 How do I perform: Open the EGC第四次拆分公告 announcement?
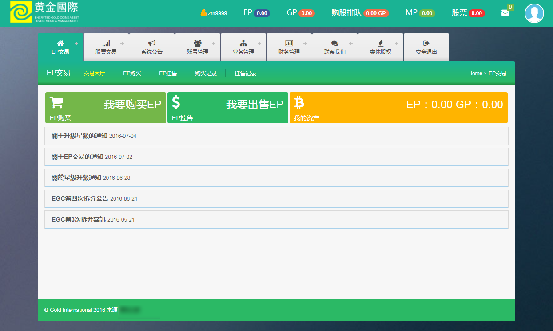pyautogui.click(x=80, y=198)
